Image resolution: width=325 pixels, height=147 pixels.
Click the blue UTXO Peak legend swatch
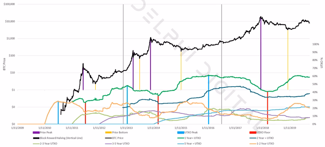point(181,132)
